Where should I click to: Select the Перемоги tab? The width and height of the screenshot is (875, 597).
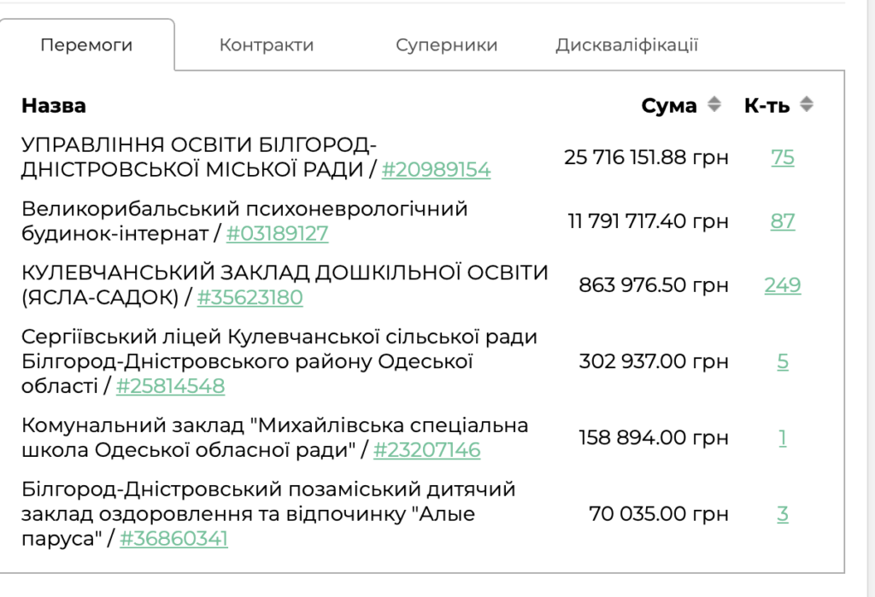click(87, 45)
